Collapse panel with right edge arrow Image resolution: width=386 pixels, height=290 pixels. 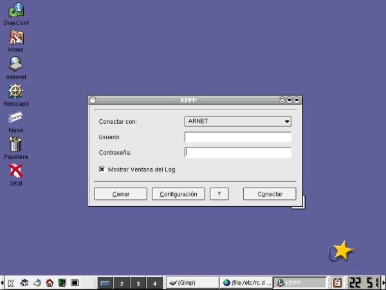(384, 283)
